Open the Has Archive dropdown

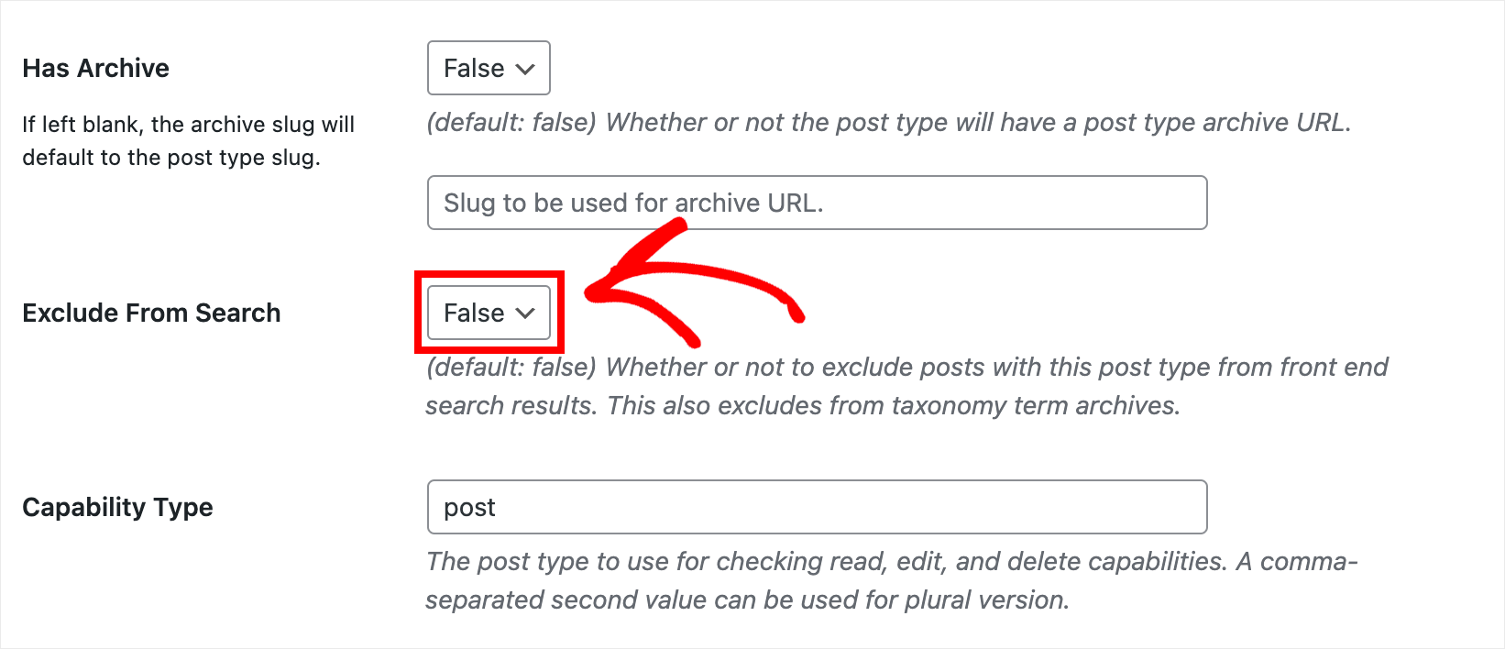[488, 68]
